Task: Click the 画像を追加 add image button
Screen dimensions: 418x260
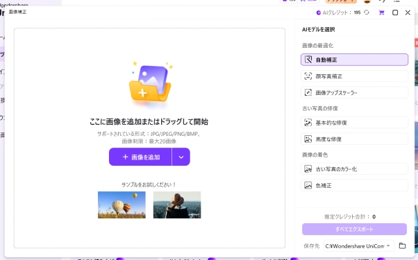Action: pyautogui.click(x=140, y=157)
